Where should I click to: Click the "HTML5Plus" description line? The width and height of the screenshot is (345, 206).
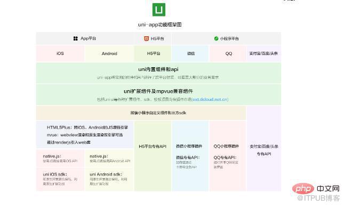coord(87,128)
